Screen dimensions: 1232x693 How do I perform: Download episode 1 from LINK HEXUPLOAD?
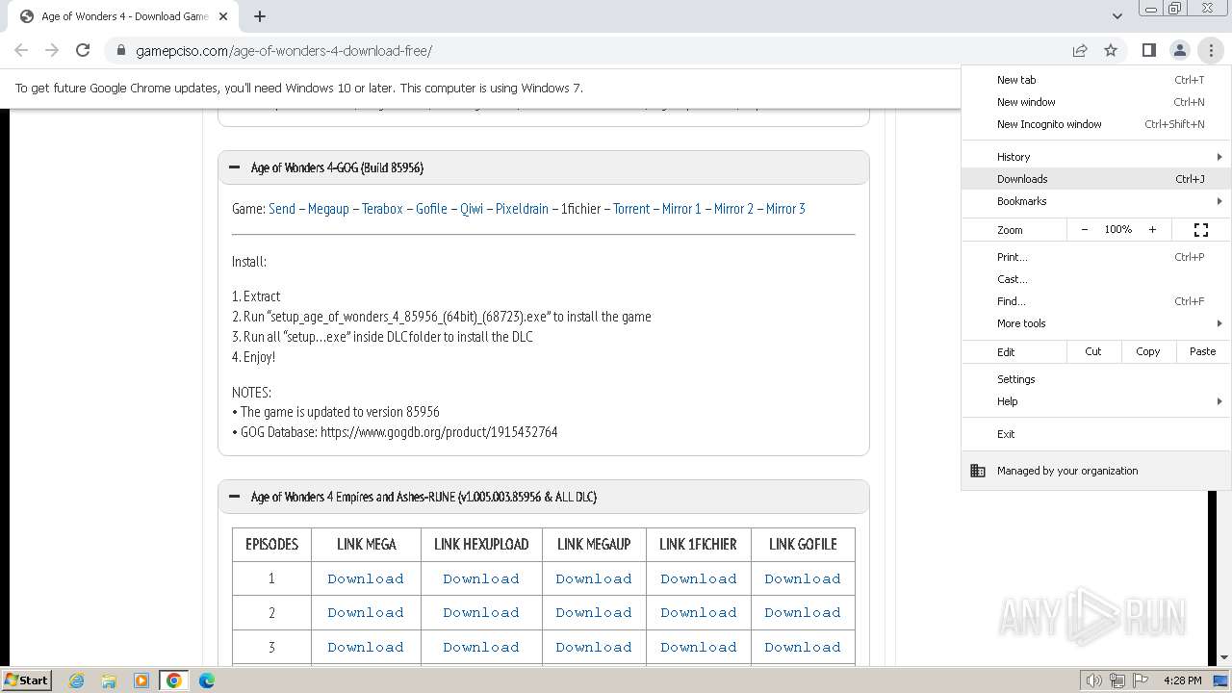click(481, 578)
